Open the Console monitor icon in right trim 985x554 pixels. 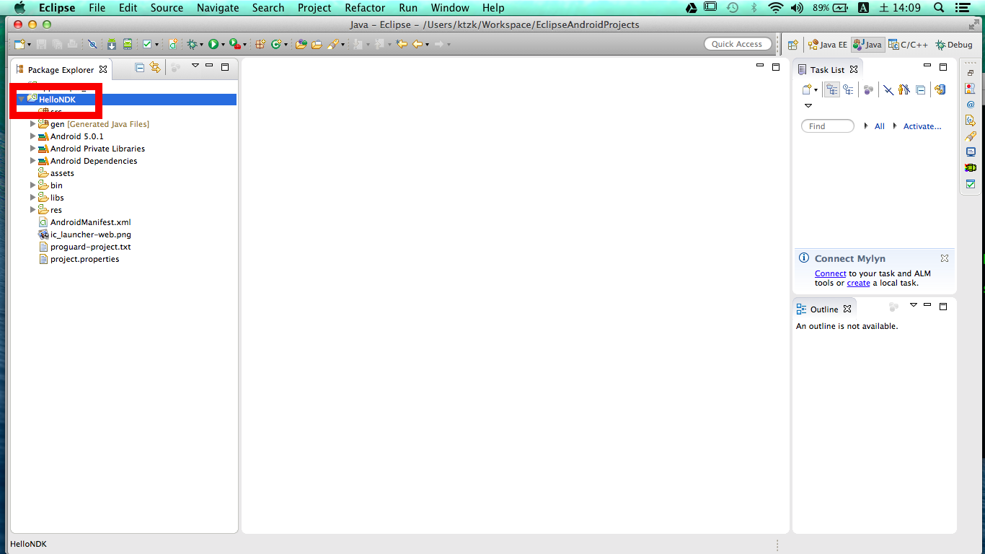click(971, 152)
